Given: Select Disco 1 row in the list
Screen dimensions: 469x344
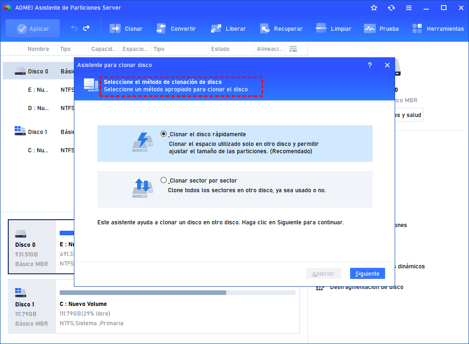Looking at the screenshot, I should (38, 132).
